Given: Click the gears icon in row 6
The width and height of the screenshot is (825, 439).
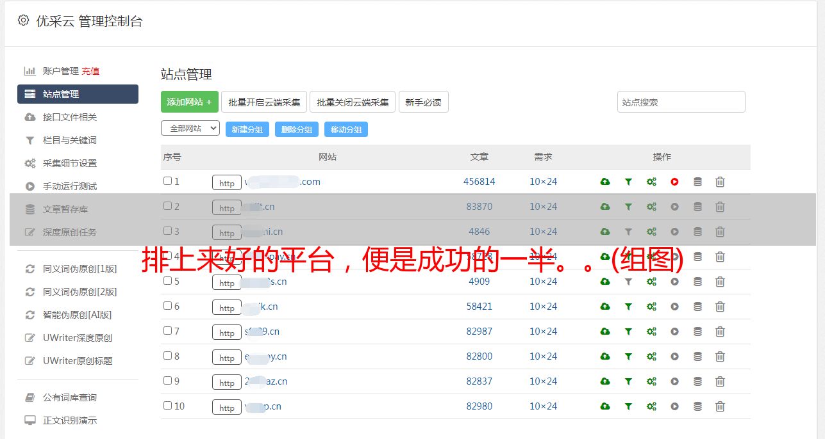Looking at the screenshot, I should pyautogui.click(x=651, y=307).
